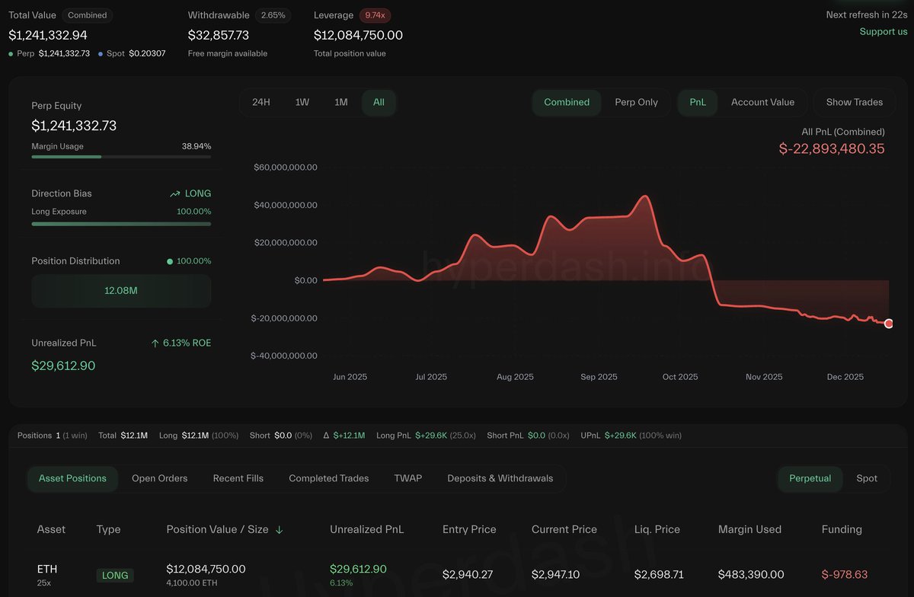Click the Show Trades button
914x597 pixels.
(x=854, y=101)
